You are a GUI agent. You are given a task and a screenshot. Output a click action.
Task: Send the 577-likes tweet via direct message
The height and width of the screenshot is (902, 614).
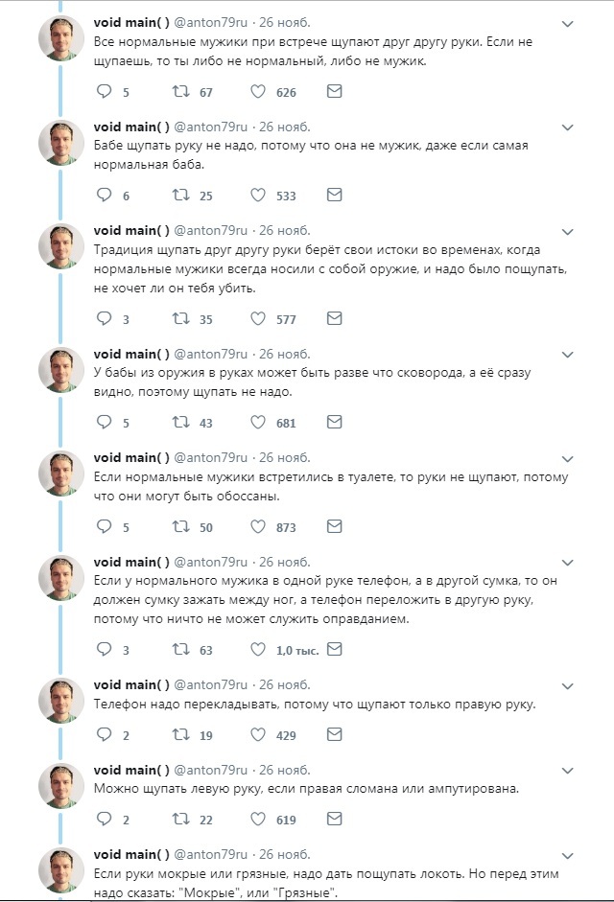pyautogui.click(x=334, y=318)
